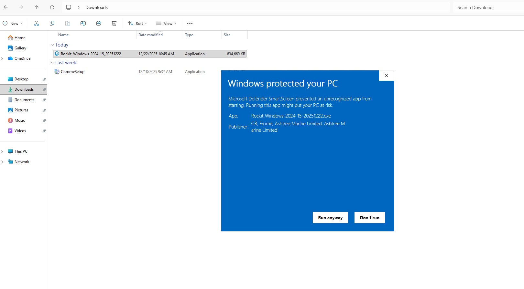Open the Sort dropdown
524x289 pixels.
click(137, 23)
